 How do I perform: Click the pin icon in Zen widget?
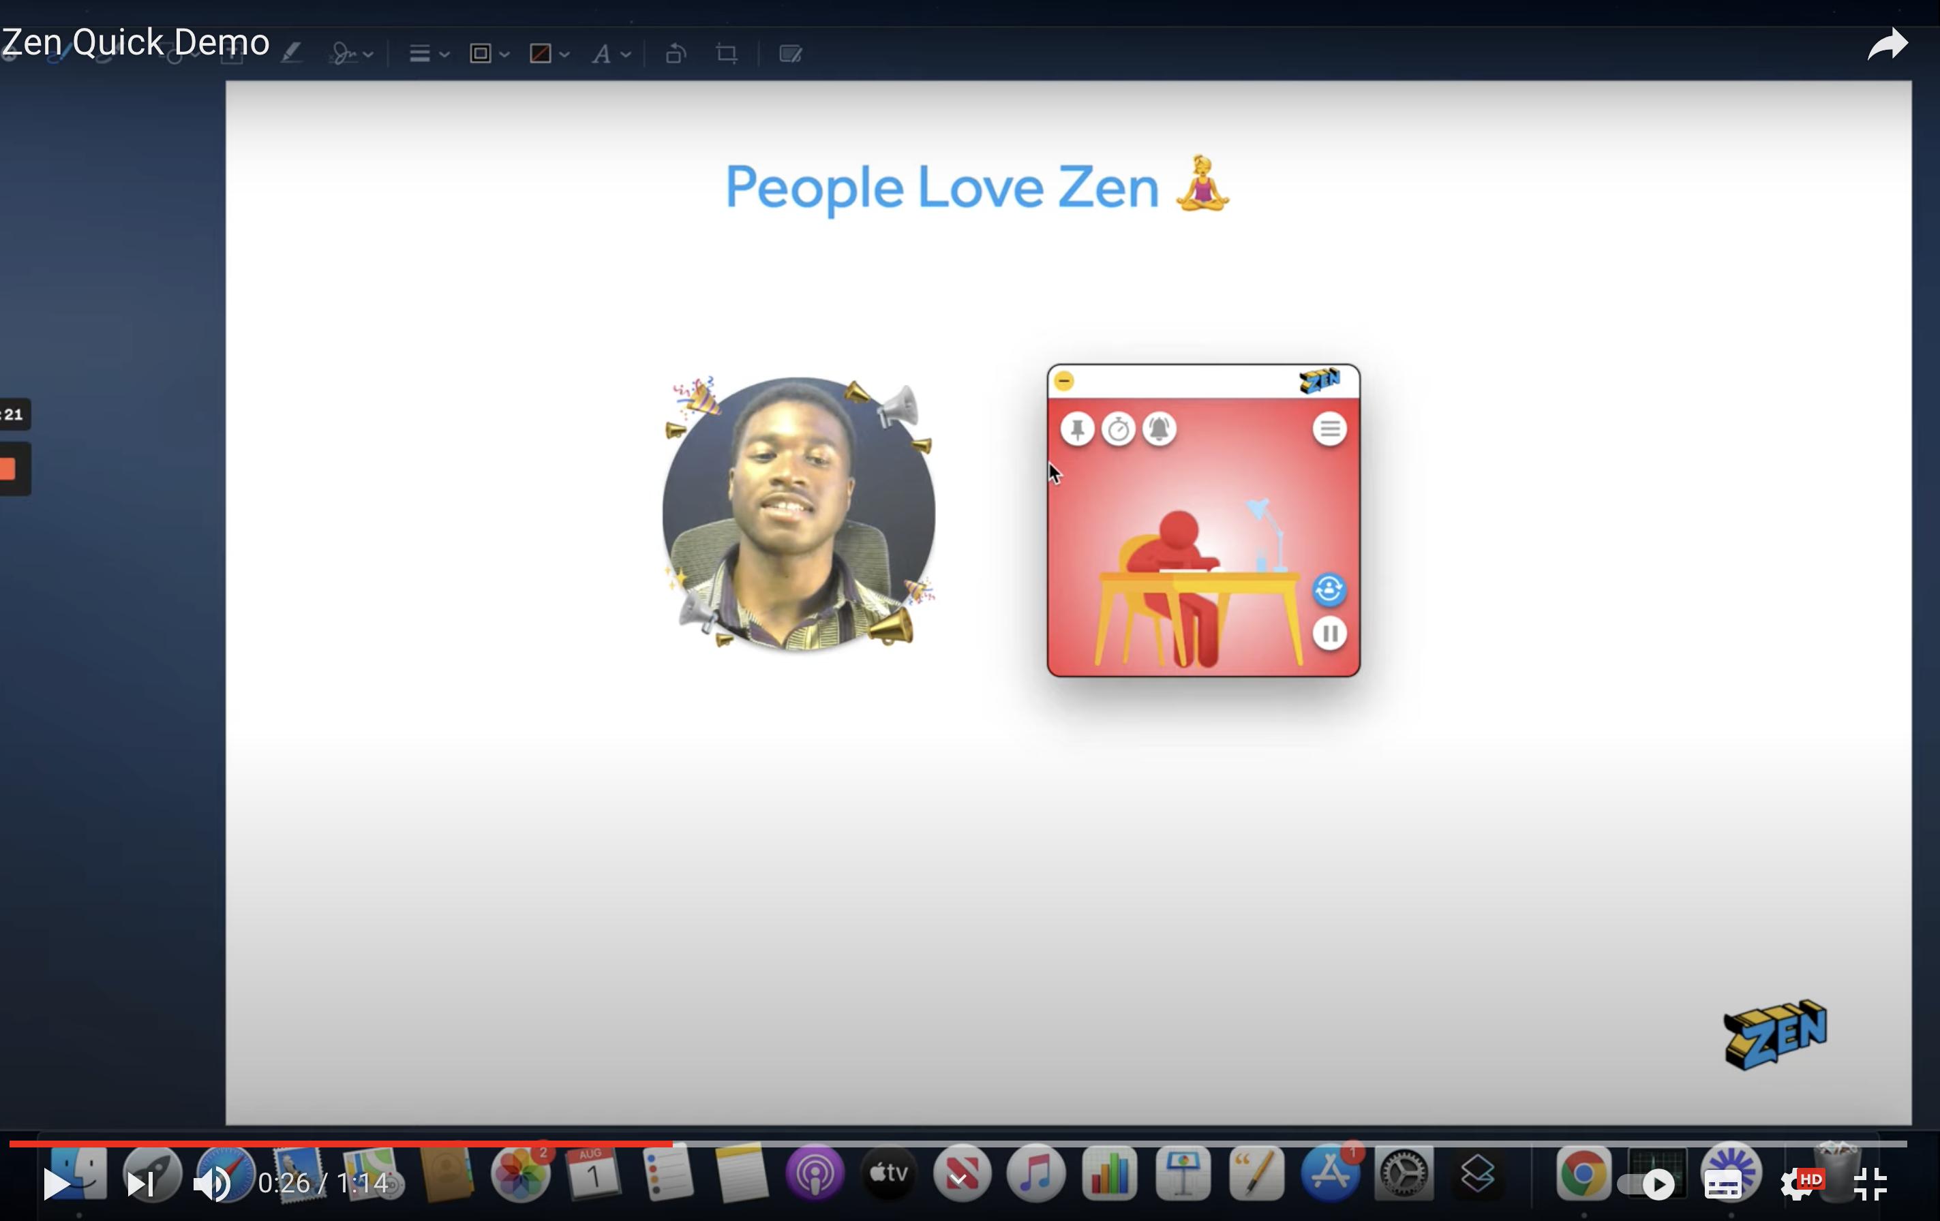point(1077,429)
